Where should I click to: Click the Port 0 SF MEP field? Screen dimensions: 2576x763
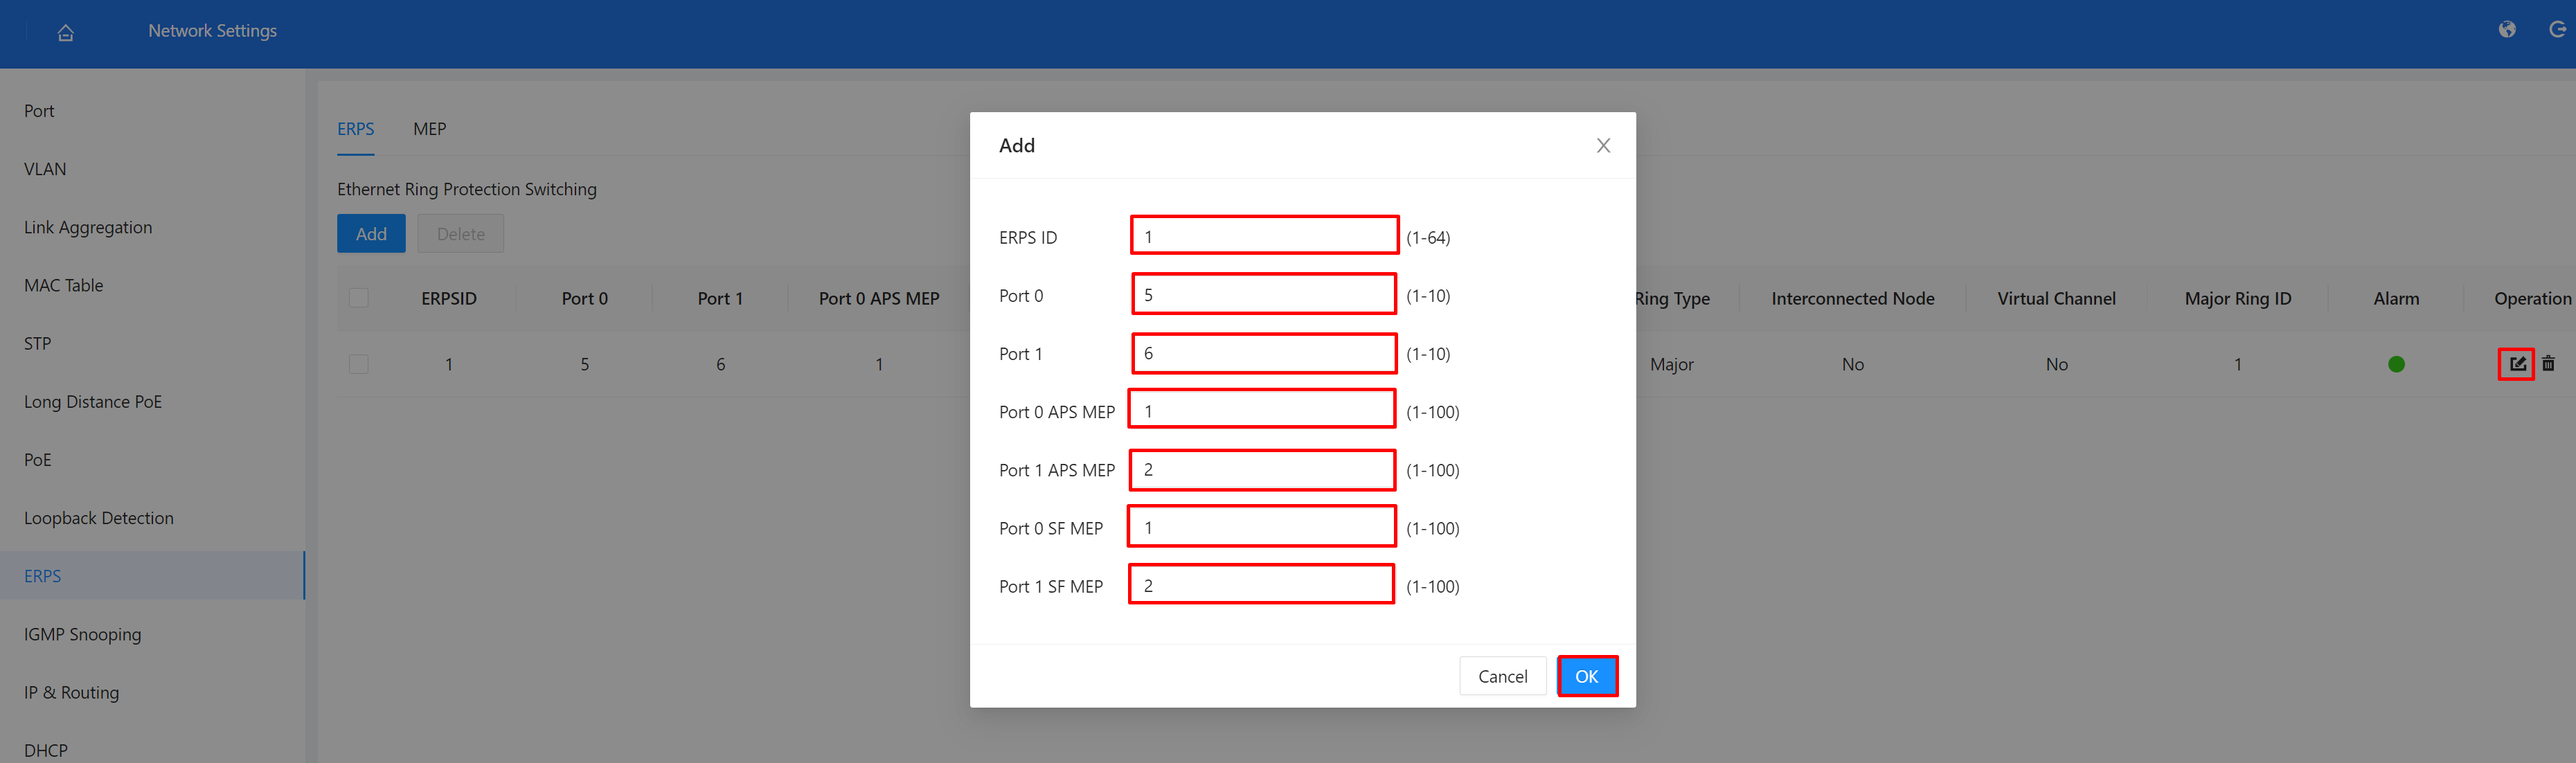pos(1261,526)
